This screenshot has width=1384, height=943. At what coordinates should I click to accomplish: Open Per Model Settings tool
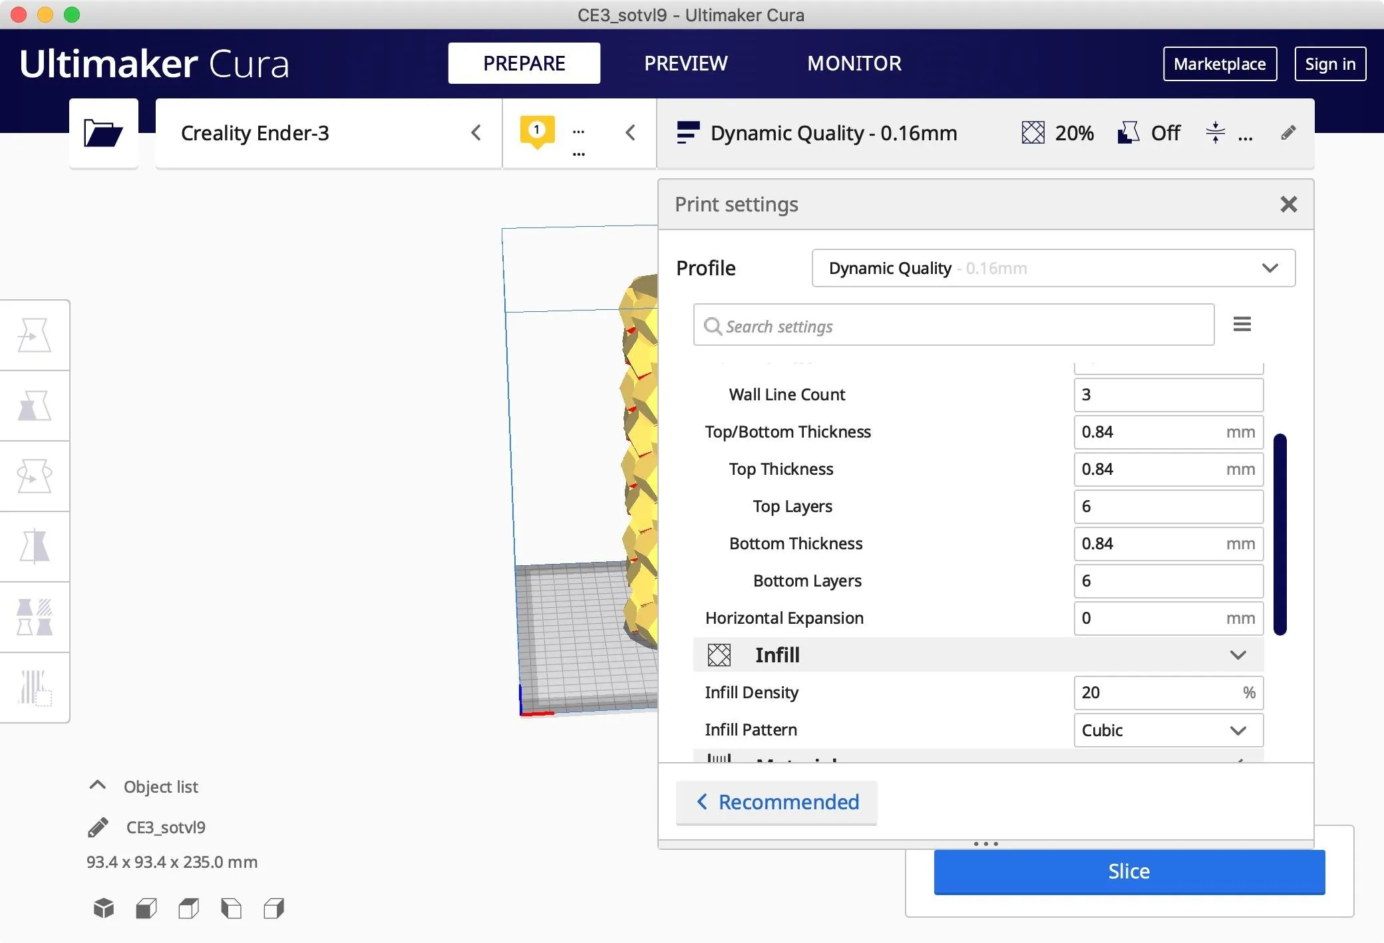(35, 617)
